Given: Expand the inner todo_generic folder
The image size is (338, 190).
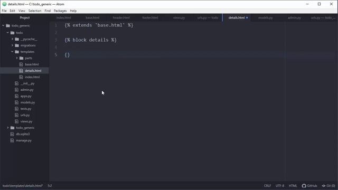Looking at the screenshot, I should pos(8,128).
